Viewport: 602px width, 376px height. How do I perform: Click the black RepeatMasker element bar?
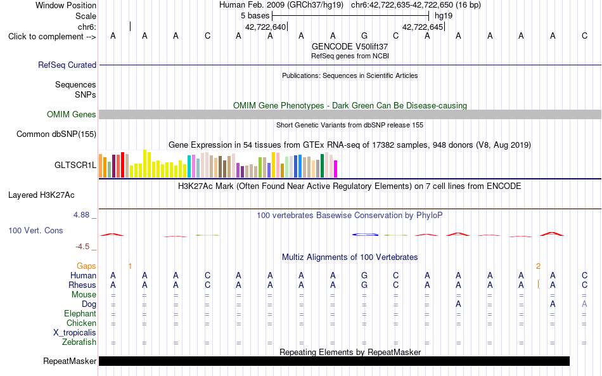click(x=334, y=361)
